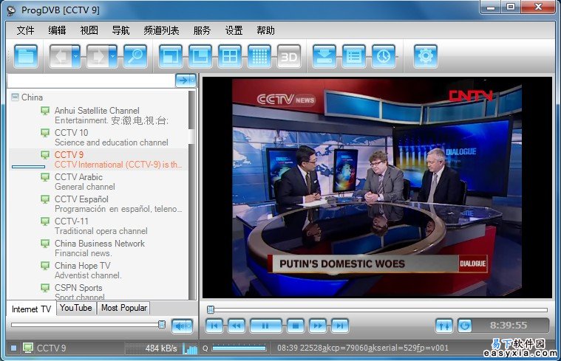Open dropdown arrow beside back navigation button
This screenshot has width=561, height=361.
point(75,56)
